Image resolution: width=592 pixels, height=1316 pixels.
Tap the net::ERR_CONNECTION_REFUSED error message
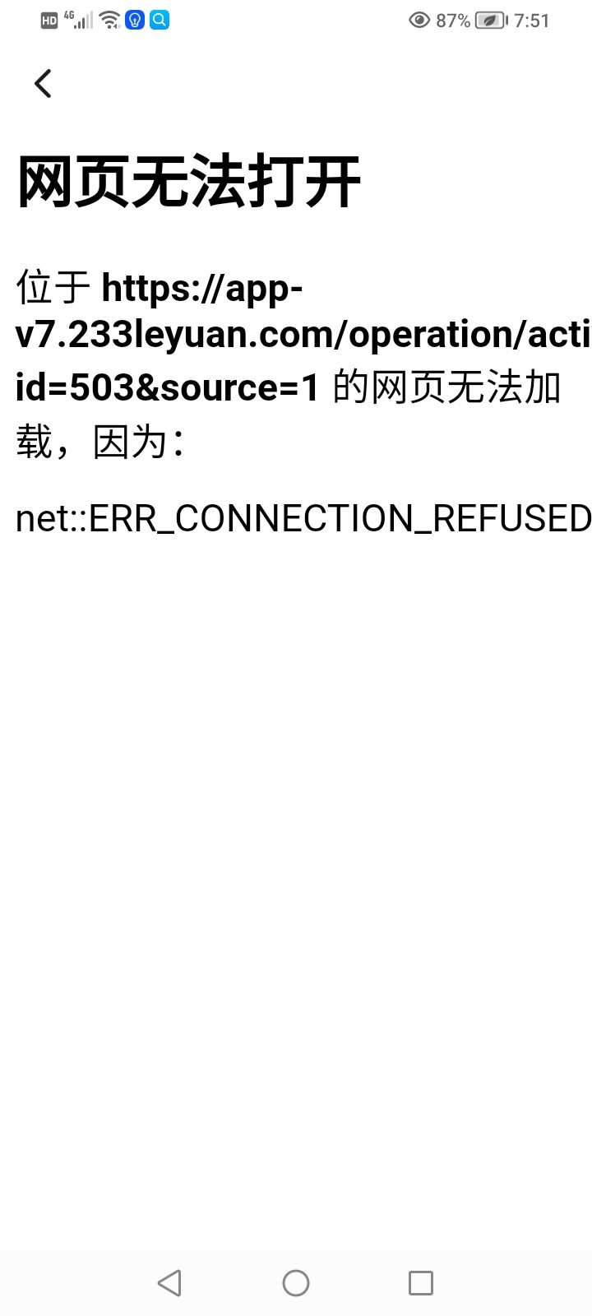click(303, 518)
